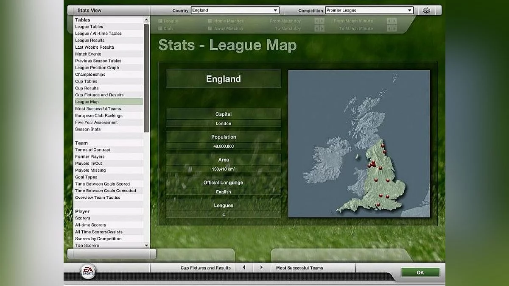The width and height of the screenshot is (509, 286).
Task: Click the Area value 130,410 km²
Action: 224,169
